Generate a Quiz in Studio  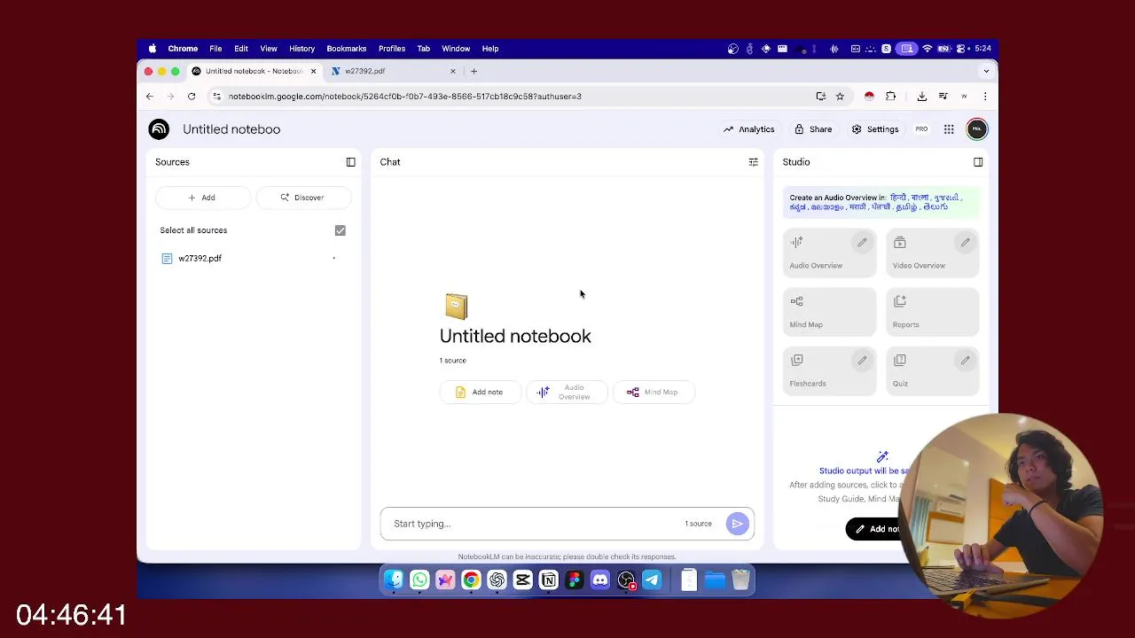[932, 370]
